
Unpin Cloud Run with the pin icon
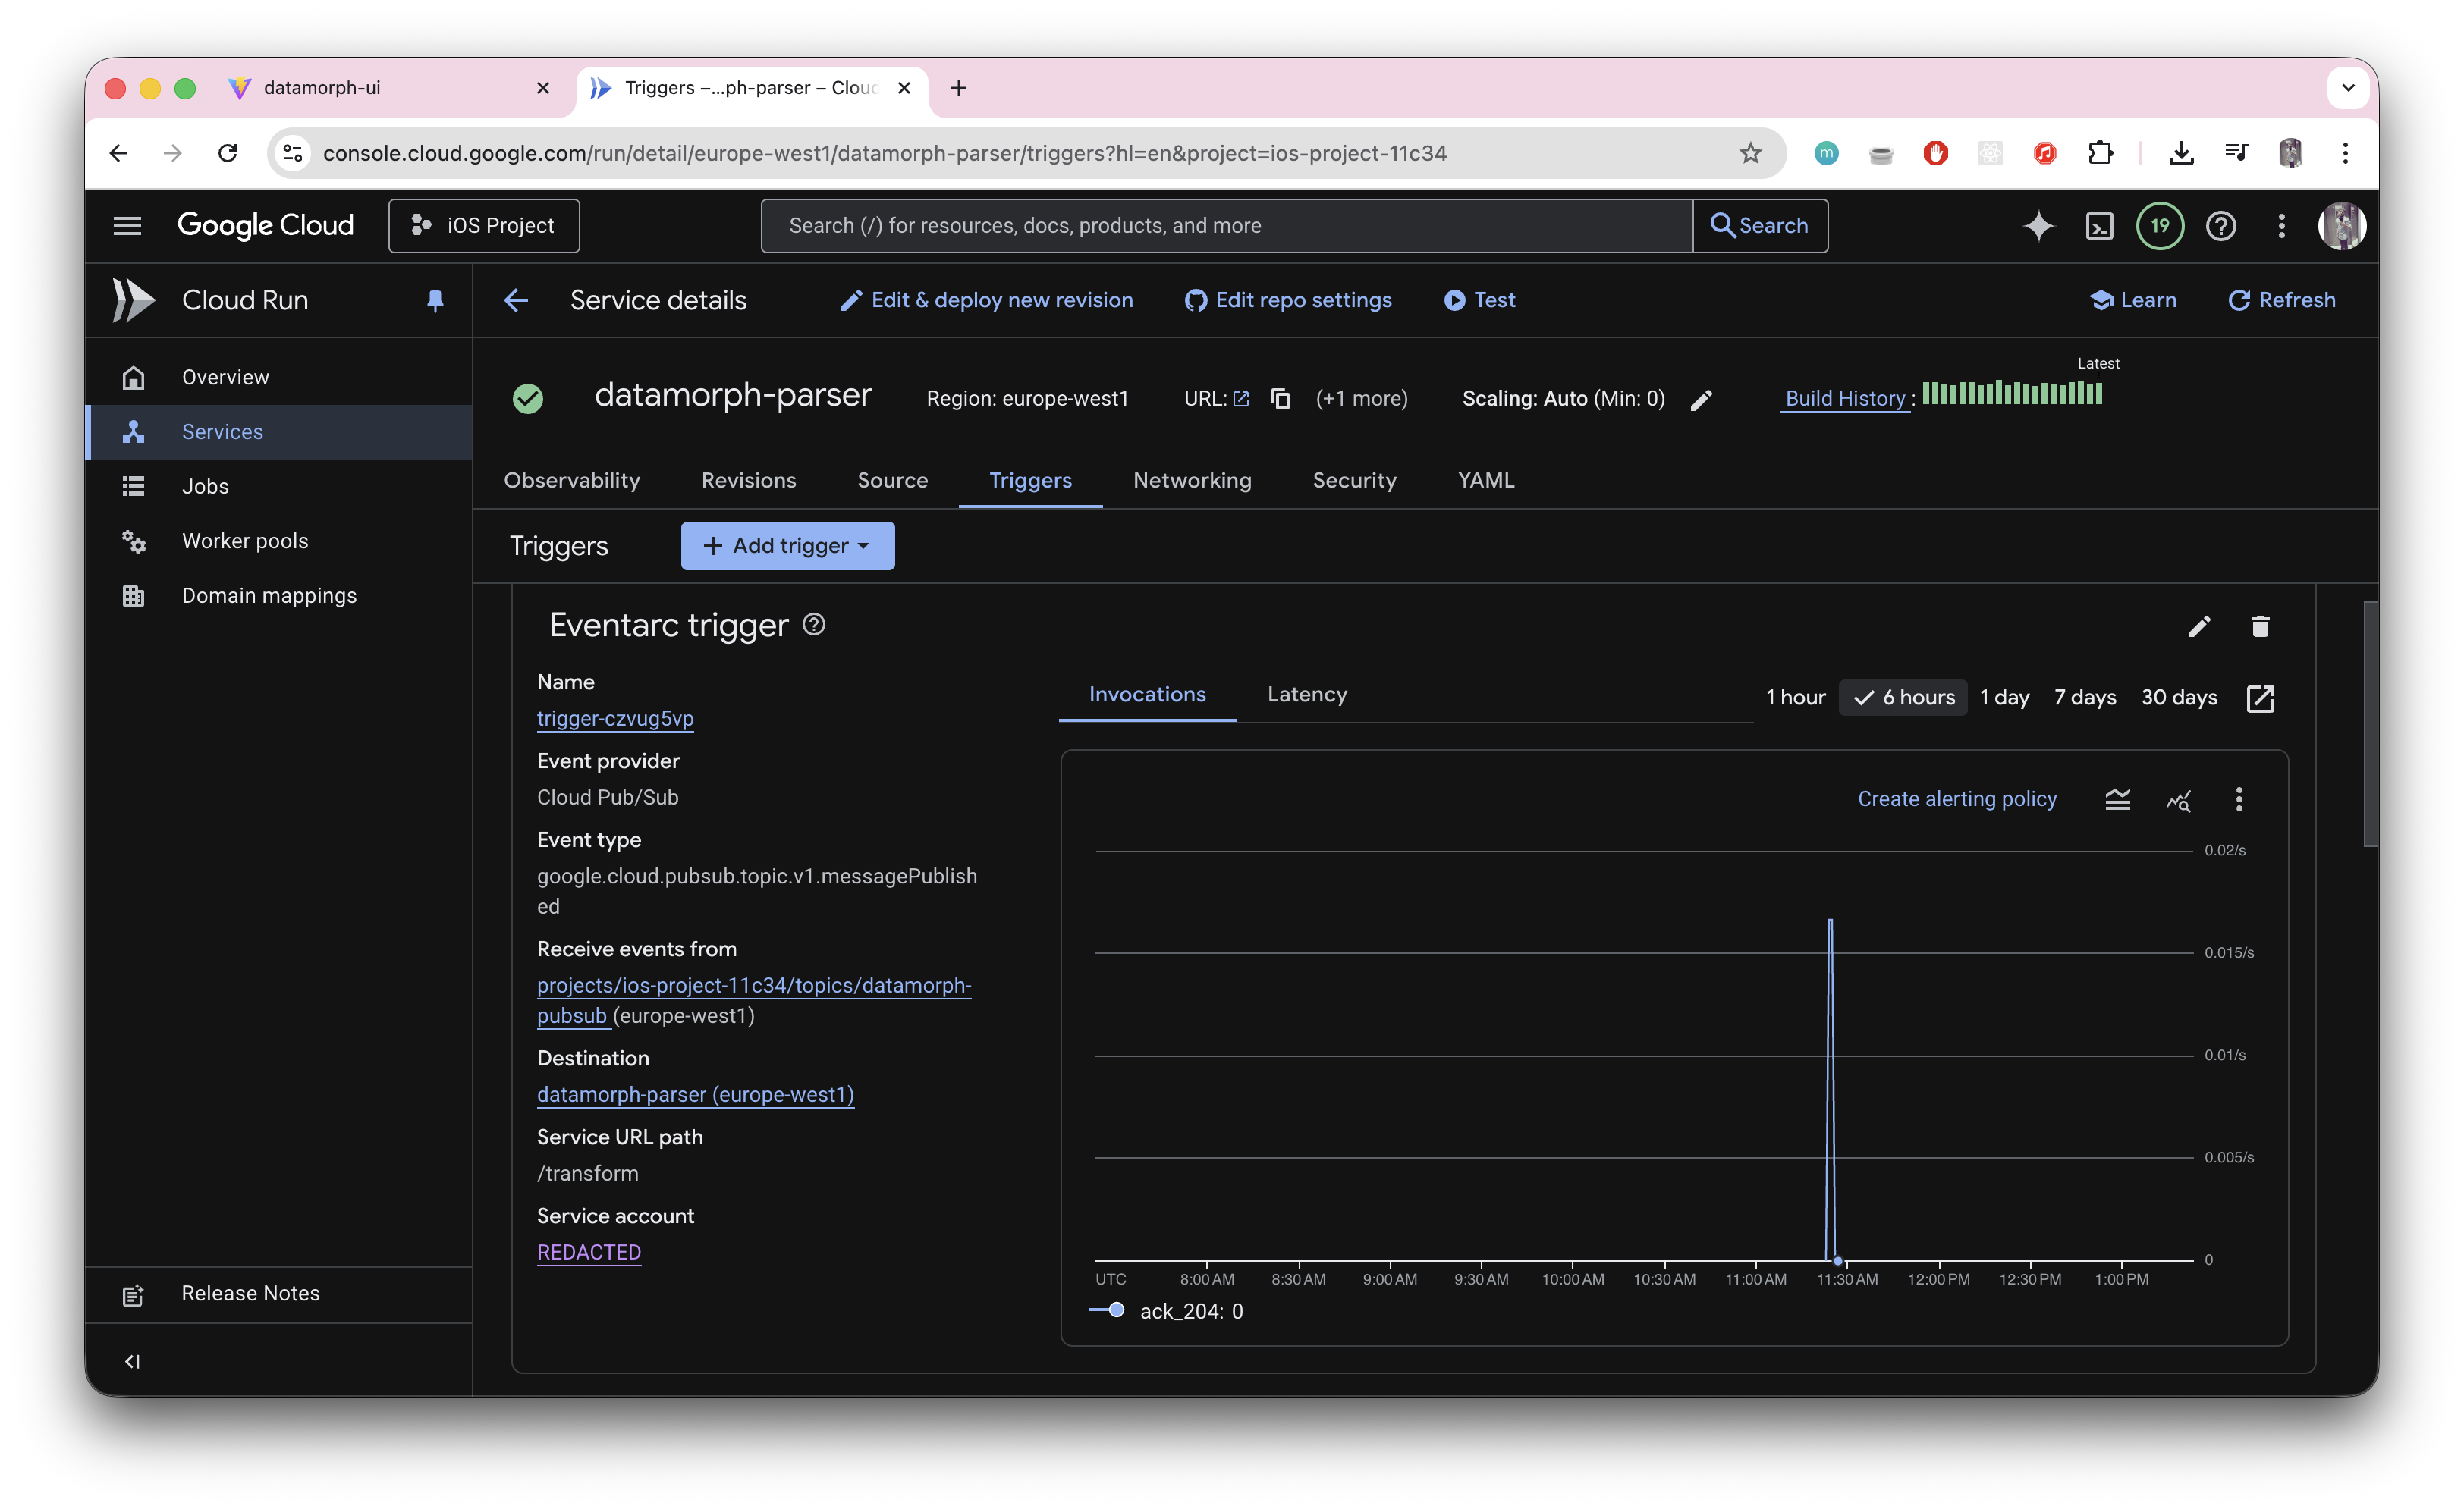pos(435,301)
